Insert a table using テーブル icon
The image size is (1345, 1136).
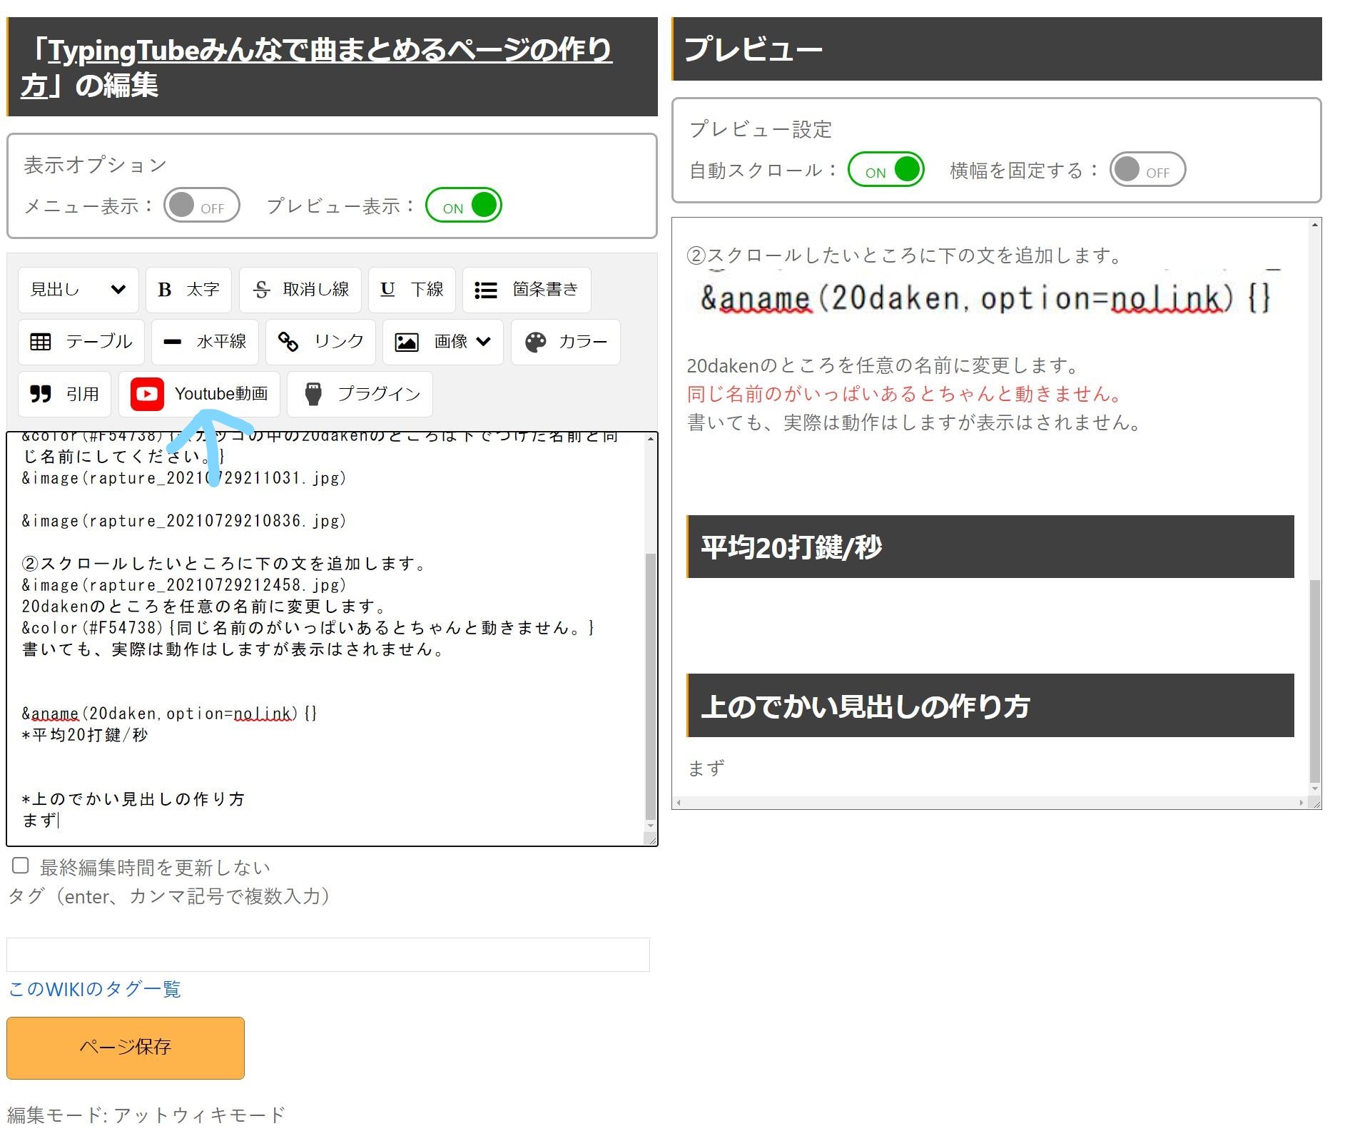tap(81, 342)
